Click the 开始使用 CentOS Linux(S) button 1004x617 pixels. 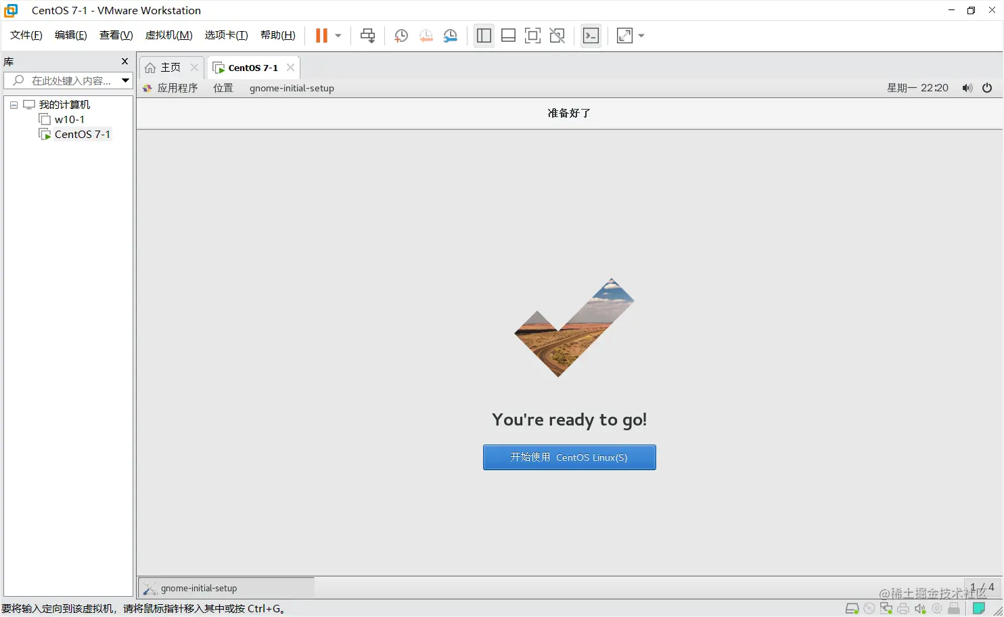570,457
